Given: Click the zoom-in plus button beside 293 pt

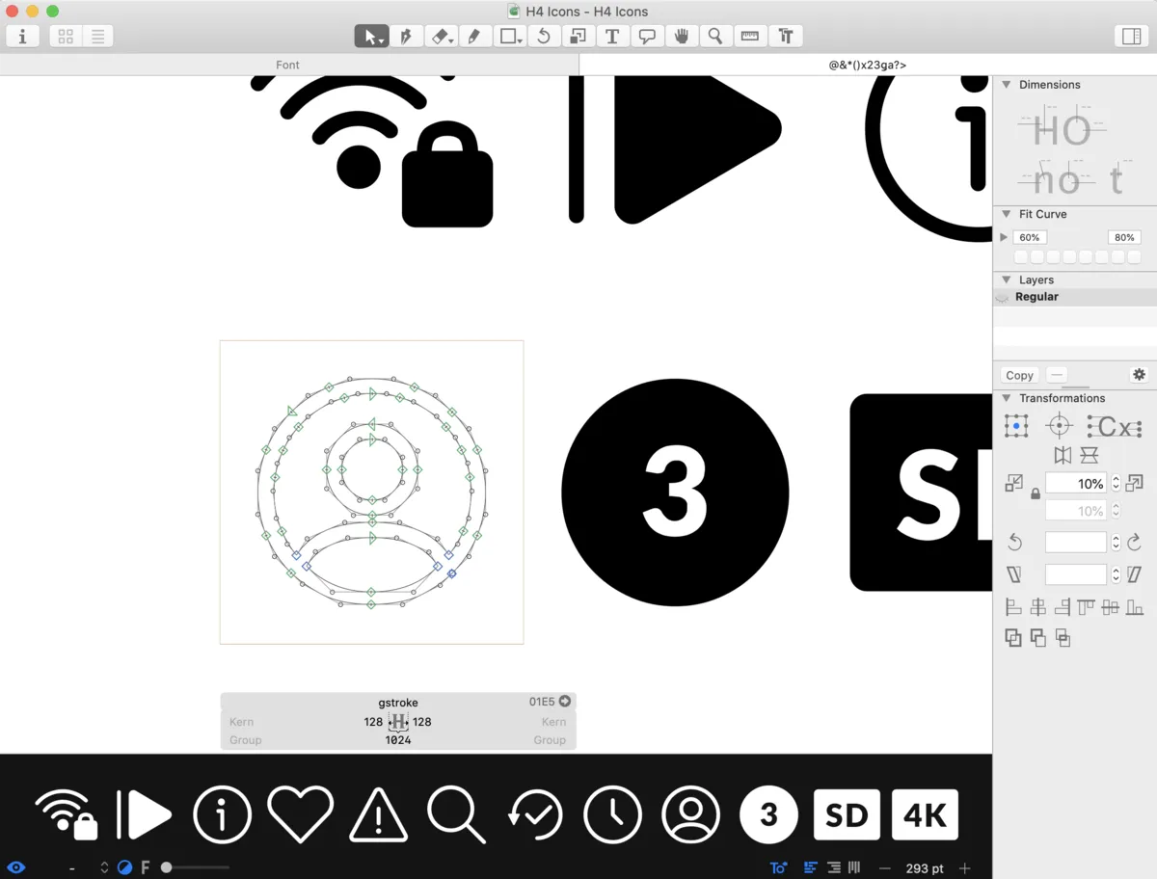Looking at the screenshot, I should pos(965,868).
